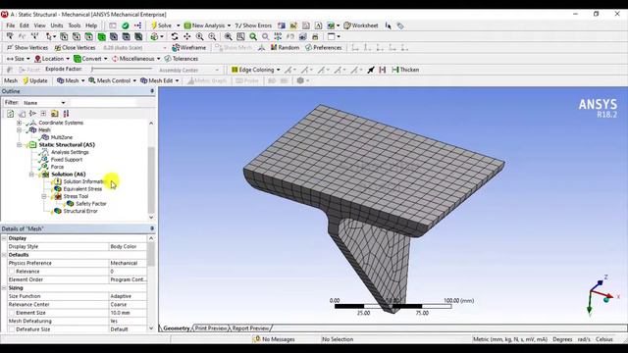The height and width of the screenshot is (353, 628).
Task: Toggle the Relevance checkbox
Action: pyautogui.click(x=12, y=272)
